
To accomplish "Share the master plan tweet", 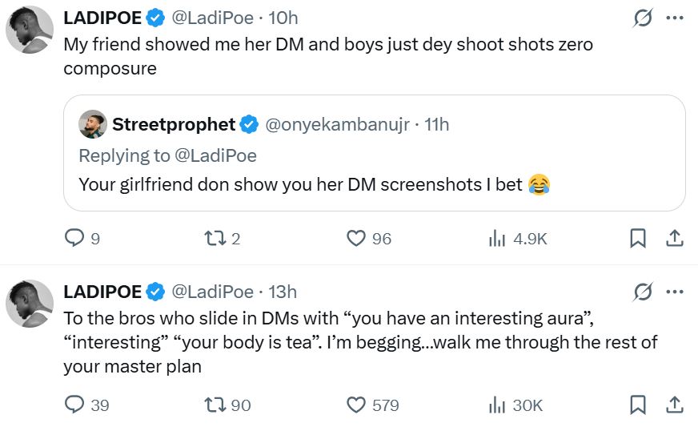I will tap(674, 405).
